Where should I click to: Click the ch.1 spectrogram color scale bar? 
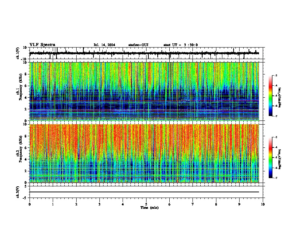270,96
